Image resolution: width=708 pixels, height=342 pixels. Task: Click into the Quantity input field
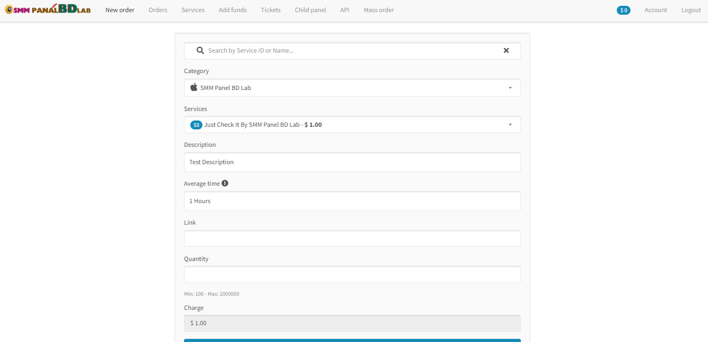(x=352, y=275)
